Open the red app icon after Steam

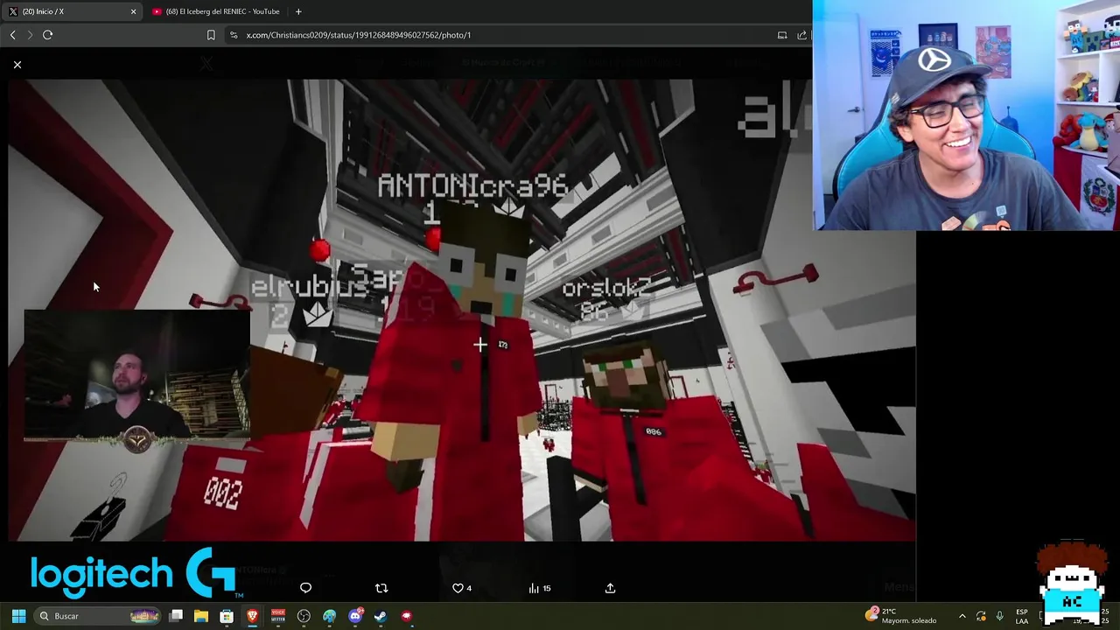click(x=406, y=616)
